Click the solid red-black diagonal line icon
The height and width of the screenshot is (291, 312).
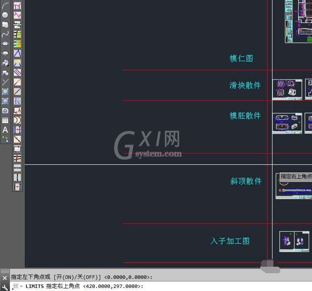click(x=17, y=92)
